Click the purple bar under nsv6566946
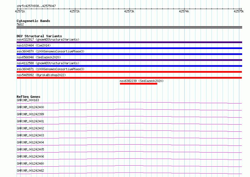The image size is (250, 177). tap(129, 60)
